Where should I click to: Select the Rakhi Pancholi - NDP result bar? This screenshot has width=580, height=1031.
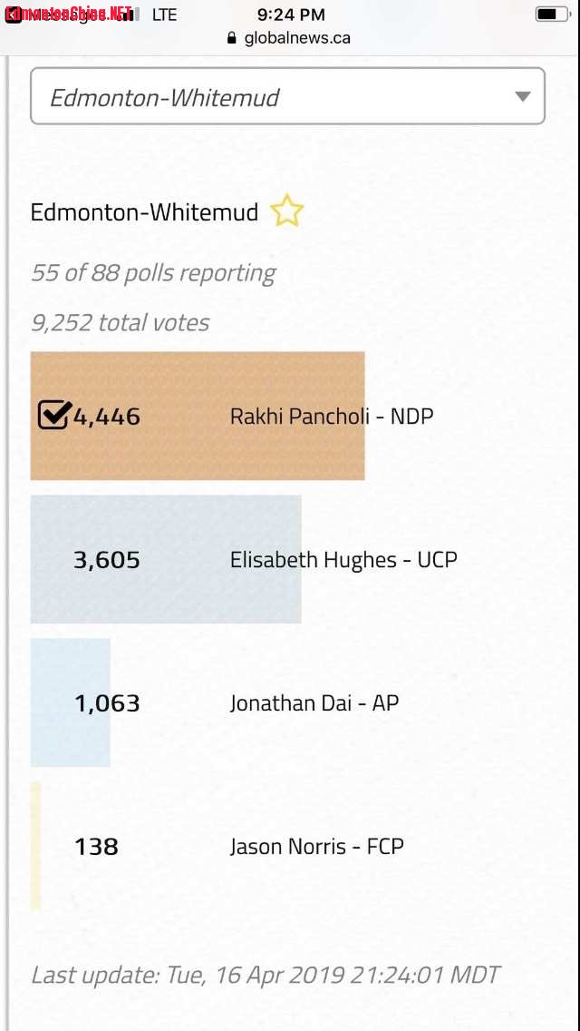tap(198, 416)
